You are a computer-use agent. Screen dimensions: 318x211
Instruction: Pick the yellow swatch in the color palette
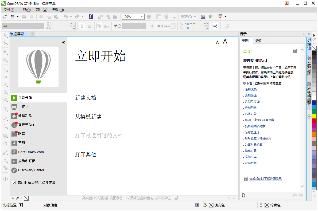tap(314, 116)
